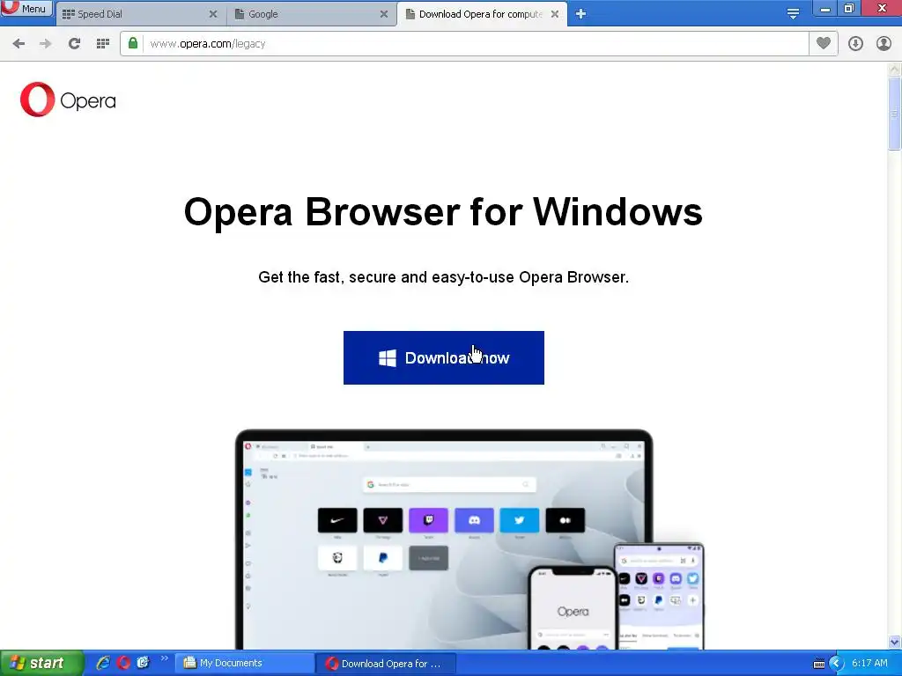Switch to the Speed Dial tab

tap(139, 14)
